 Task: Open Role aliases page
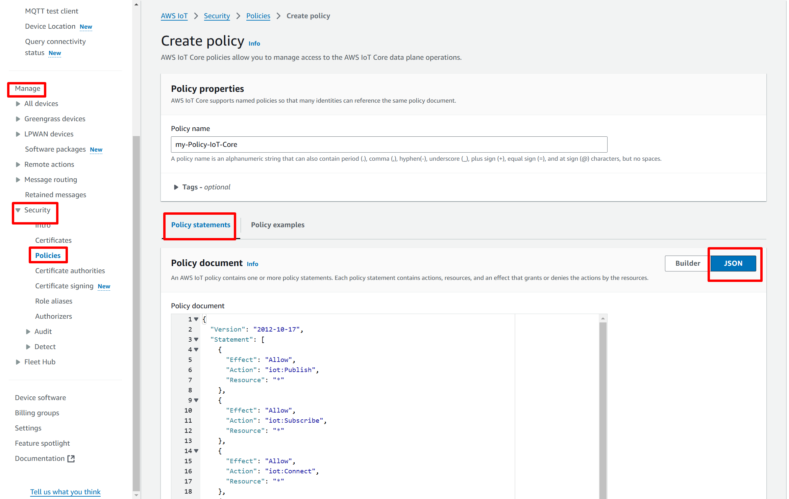pyautogui.click(x=54, y=301)
